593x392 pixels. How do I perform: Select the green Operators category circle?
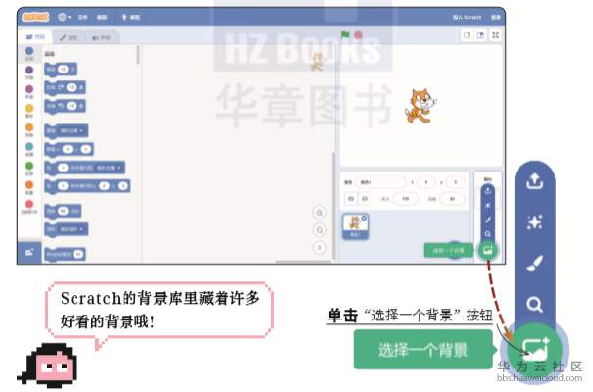click(x=29, y=166)
